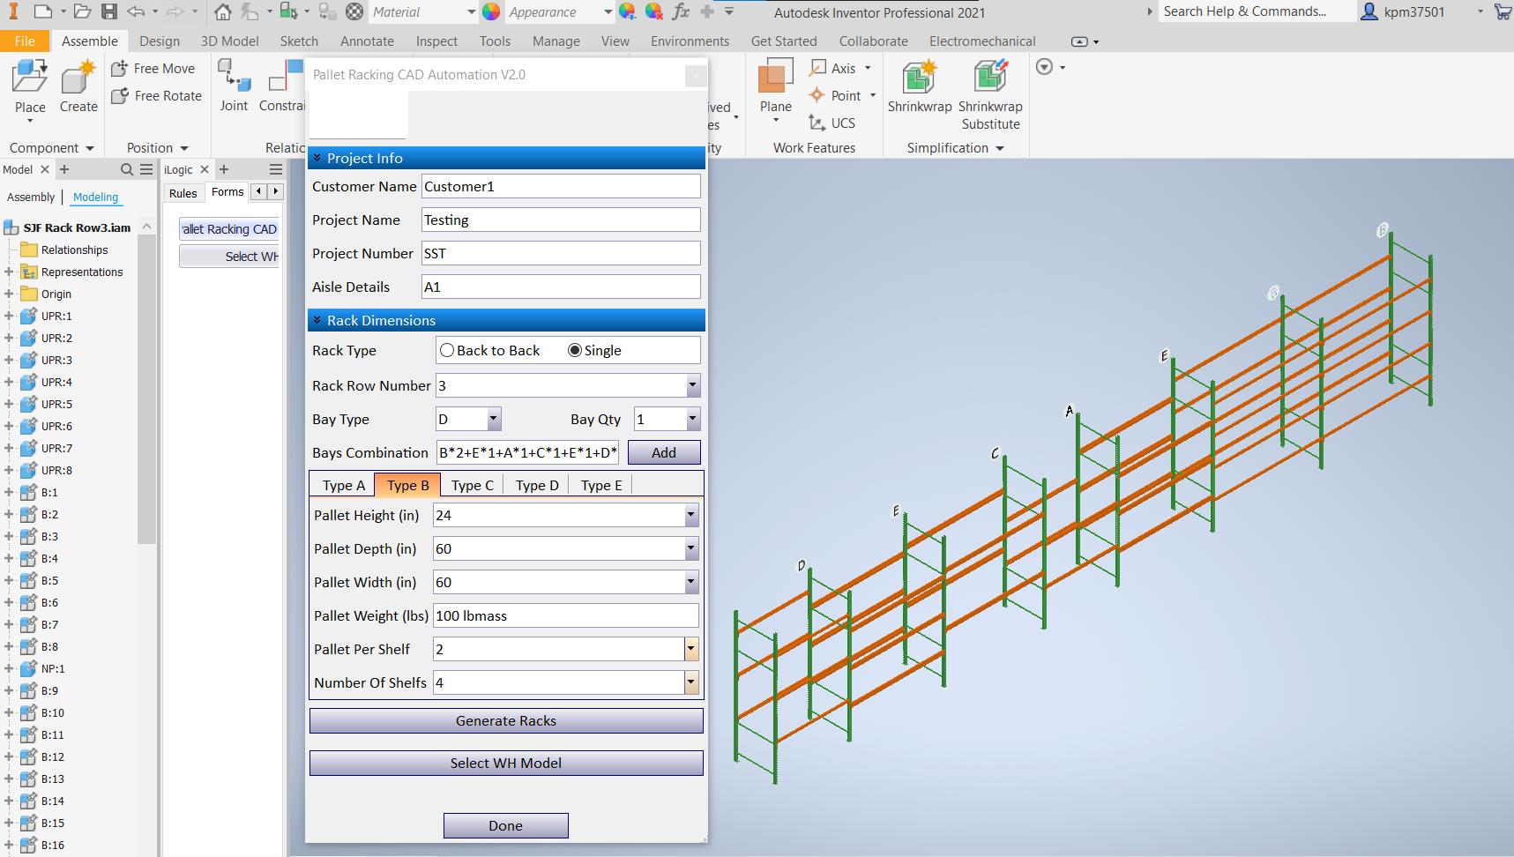Screen dimensions: 1514x857
Task: Click Pallet Racking CAD form button in iLogic panel
Action: click(x=229, y=229)
